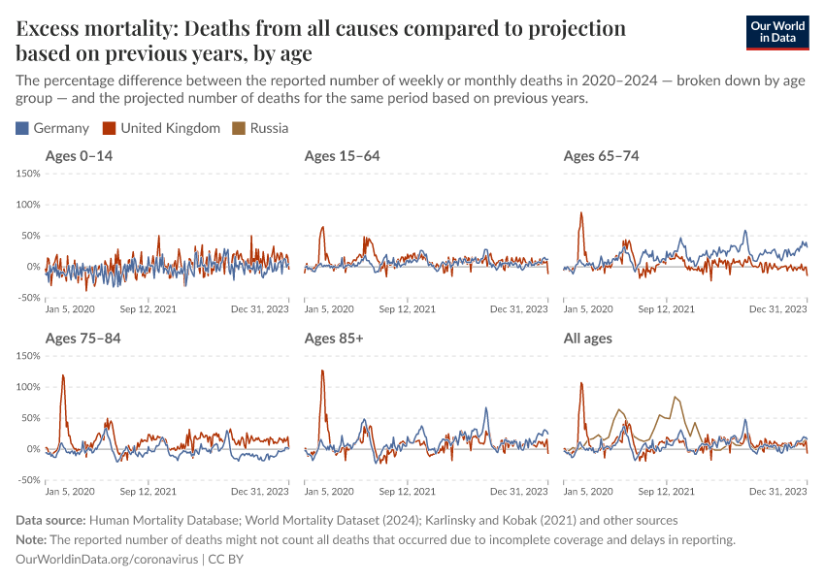Click the United Kingdom red legend swatch
The width and height of the screenshot is (825, 582).
(110, 128)
